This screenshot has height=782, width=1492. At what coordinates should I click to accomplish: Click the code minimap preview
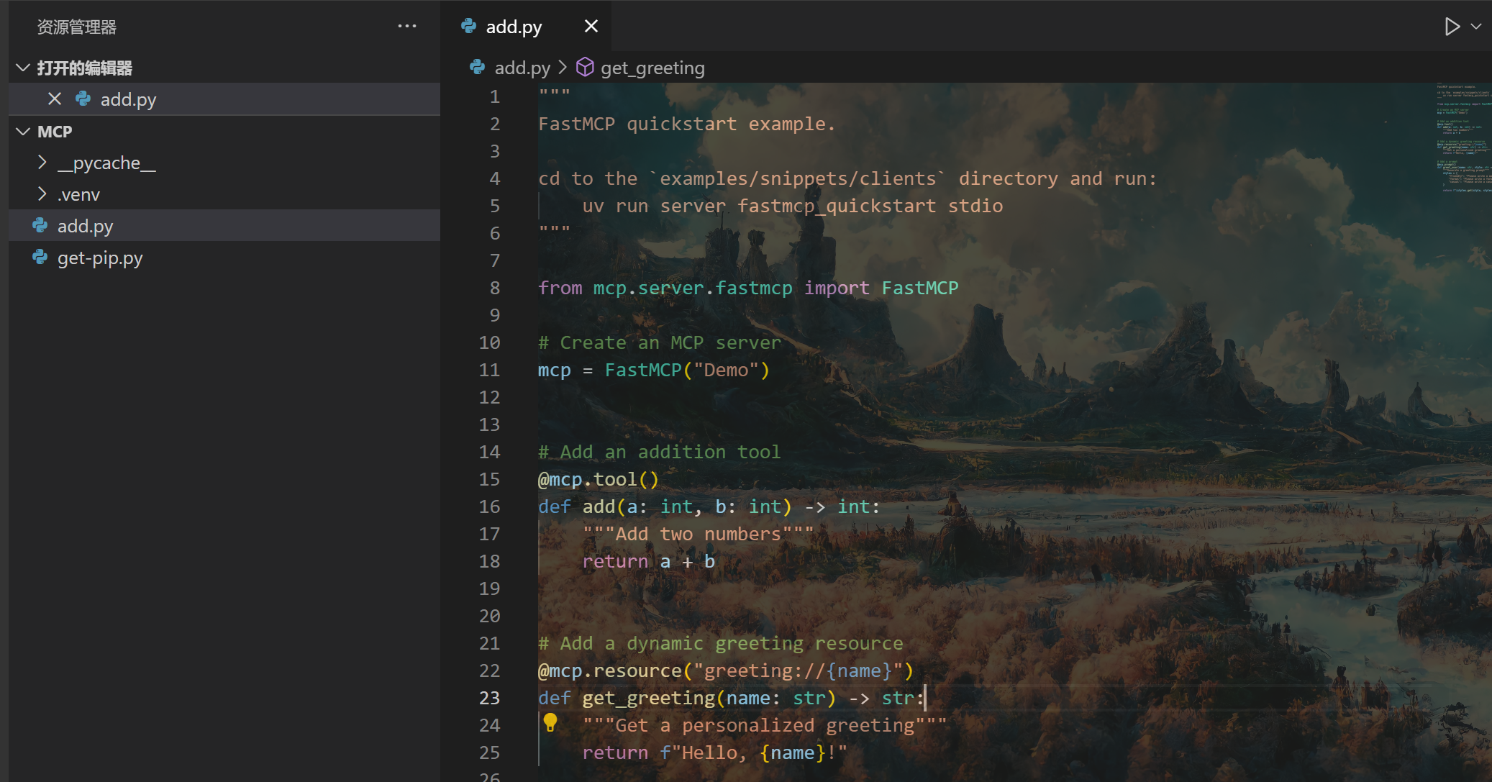[1463, 137]
